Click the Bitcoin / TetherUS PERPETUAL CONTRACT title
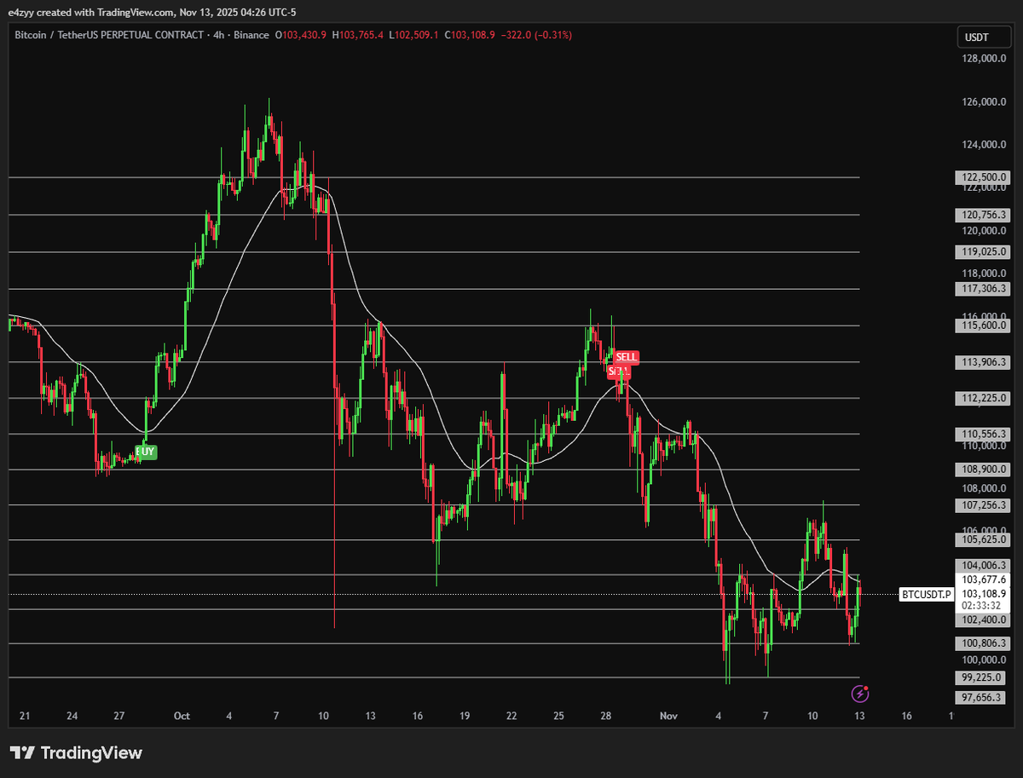The image size is (1023, 778). 109,35
